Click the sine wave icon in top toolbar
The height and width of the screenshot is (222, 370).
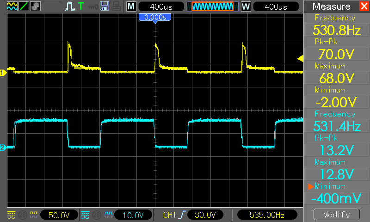[x=12, y=6]
